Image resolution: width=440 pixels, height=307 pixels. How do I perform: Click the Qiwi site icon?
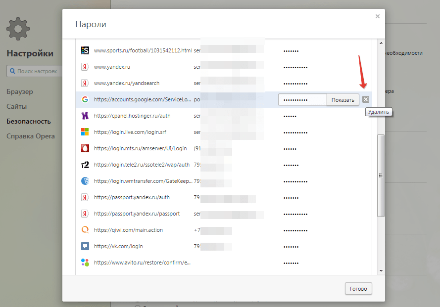(85, 230)
